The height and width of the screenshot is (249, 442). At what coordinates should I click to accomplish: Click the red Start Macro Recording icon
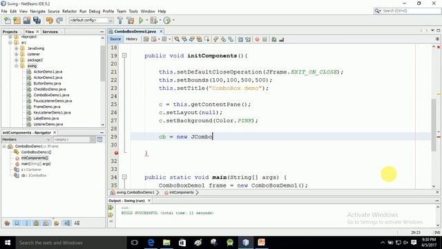pyautogui.click(x=257, y=39)
